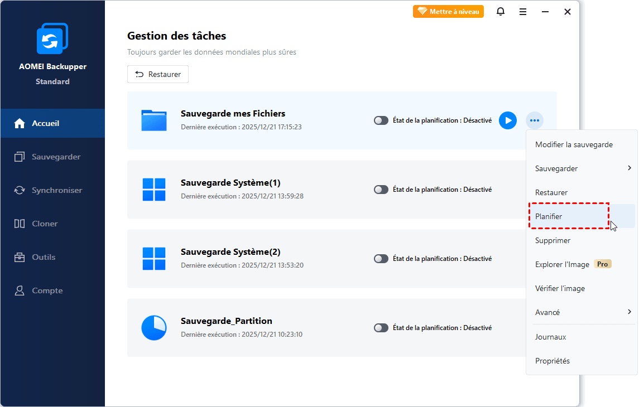Open the hamburger menu icon
Image resolution: width=639 pixels, height=407 pixels.
click(x=523, y=12)
